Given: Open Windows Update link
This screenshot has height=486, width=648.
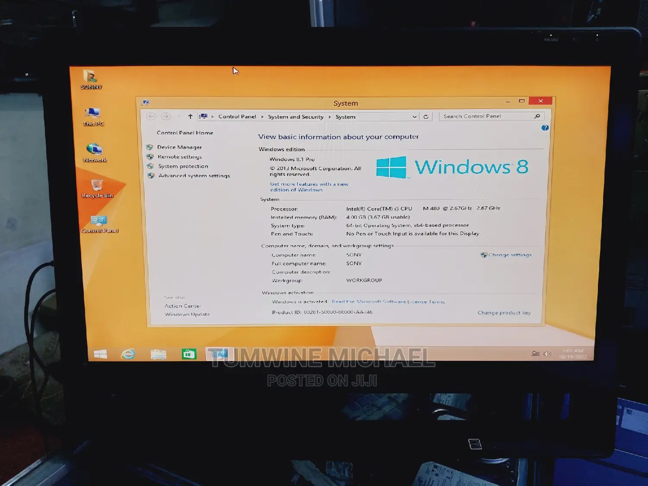Looking at the screenshot, I should pyautogui.click(x=187, y=314).
